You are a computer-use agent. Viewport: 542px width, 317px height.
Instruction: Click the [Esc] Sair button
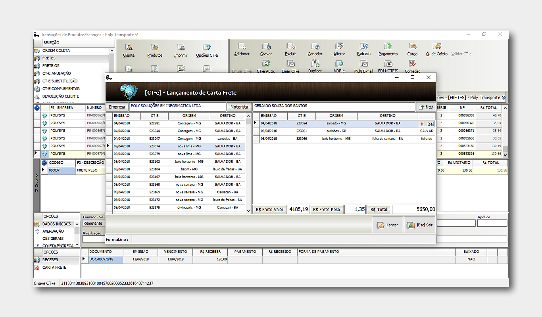pyautogui.click(x=419, y=225)
